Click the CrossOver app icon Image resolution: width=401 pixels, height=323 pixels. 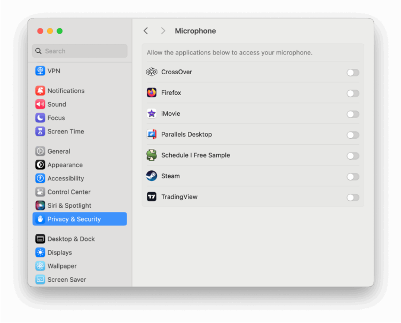152,72
